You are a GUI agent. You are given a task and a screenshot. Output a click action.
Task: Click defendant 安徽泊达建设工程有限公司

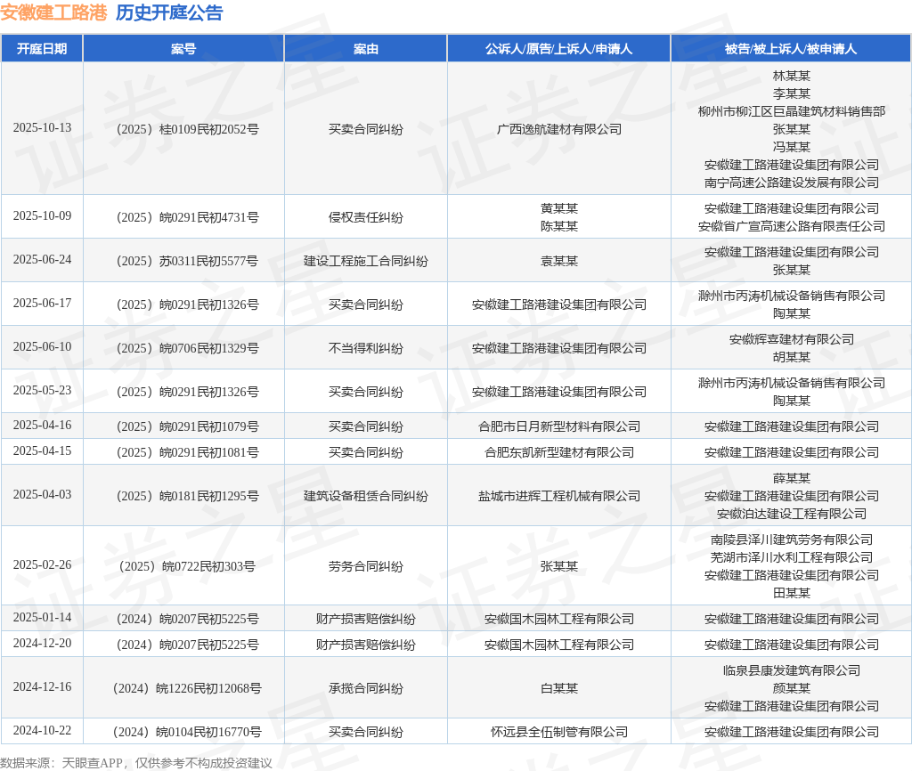(792, 514)
